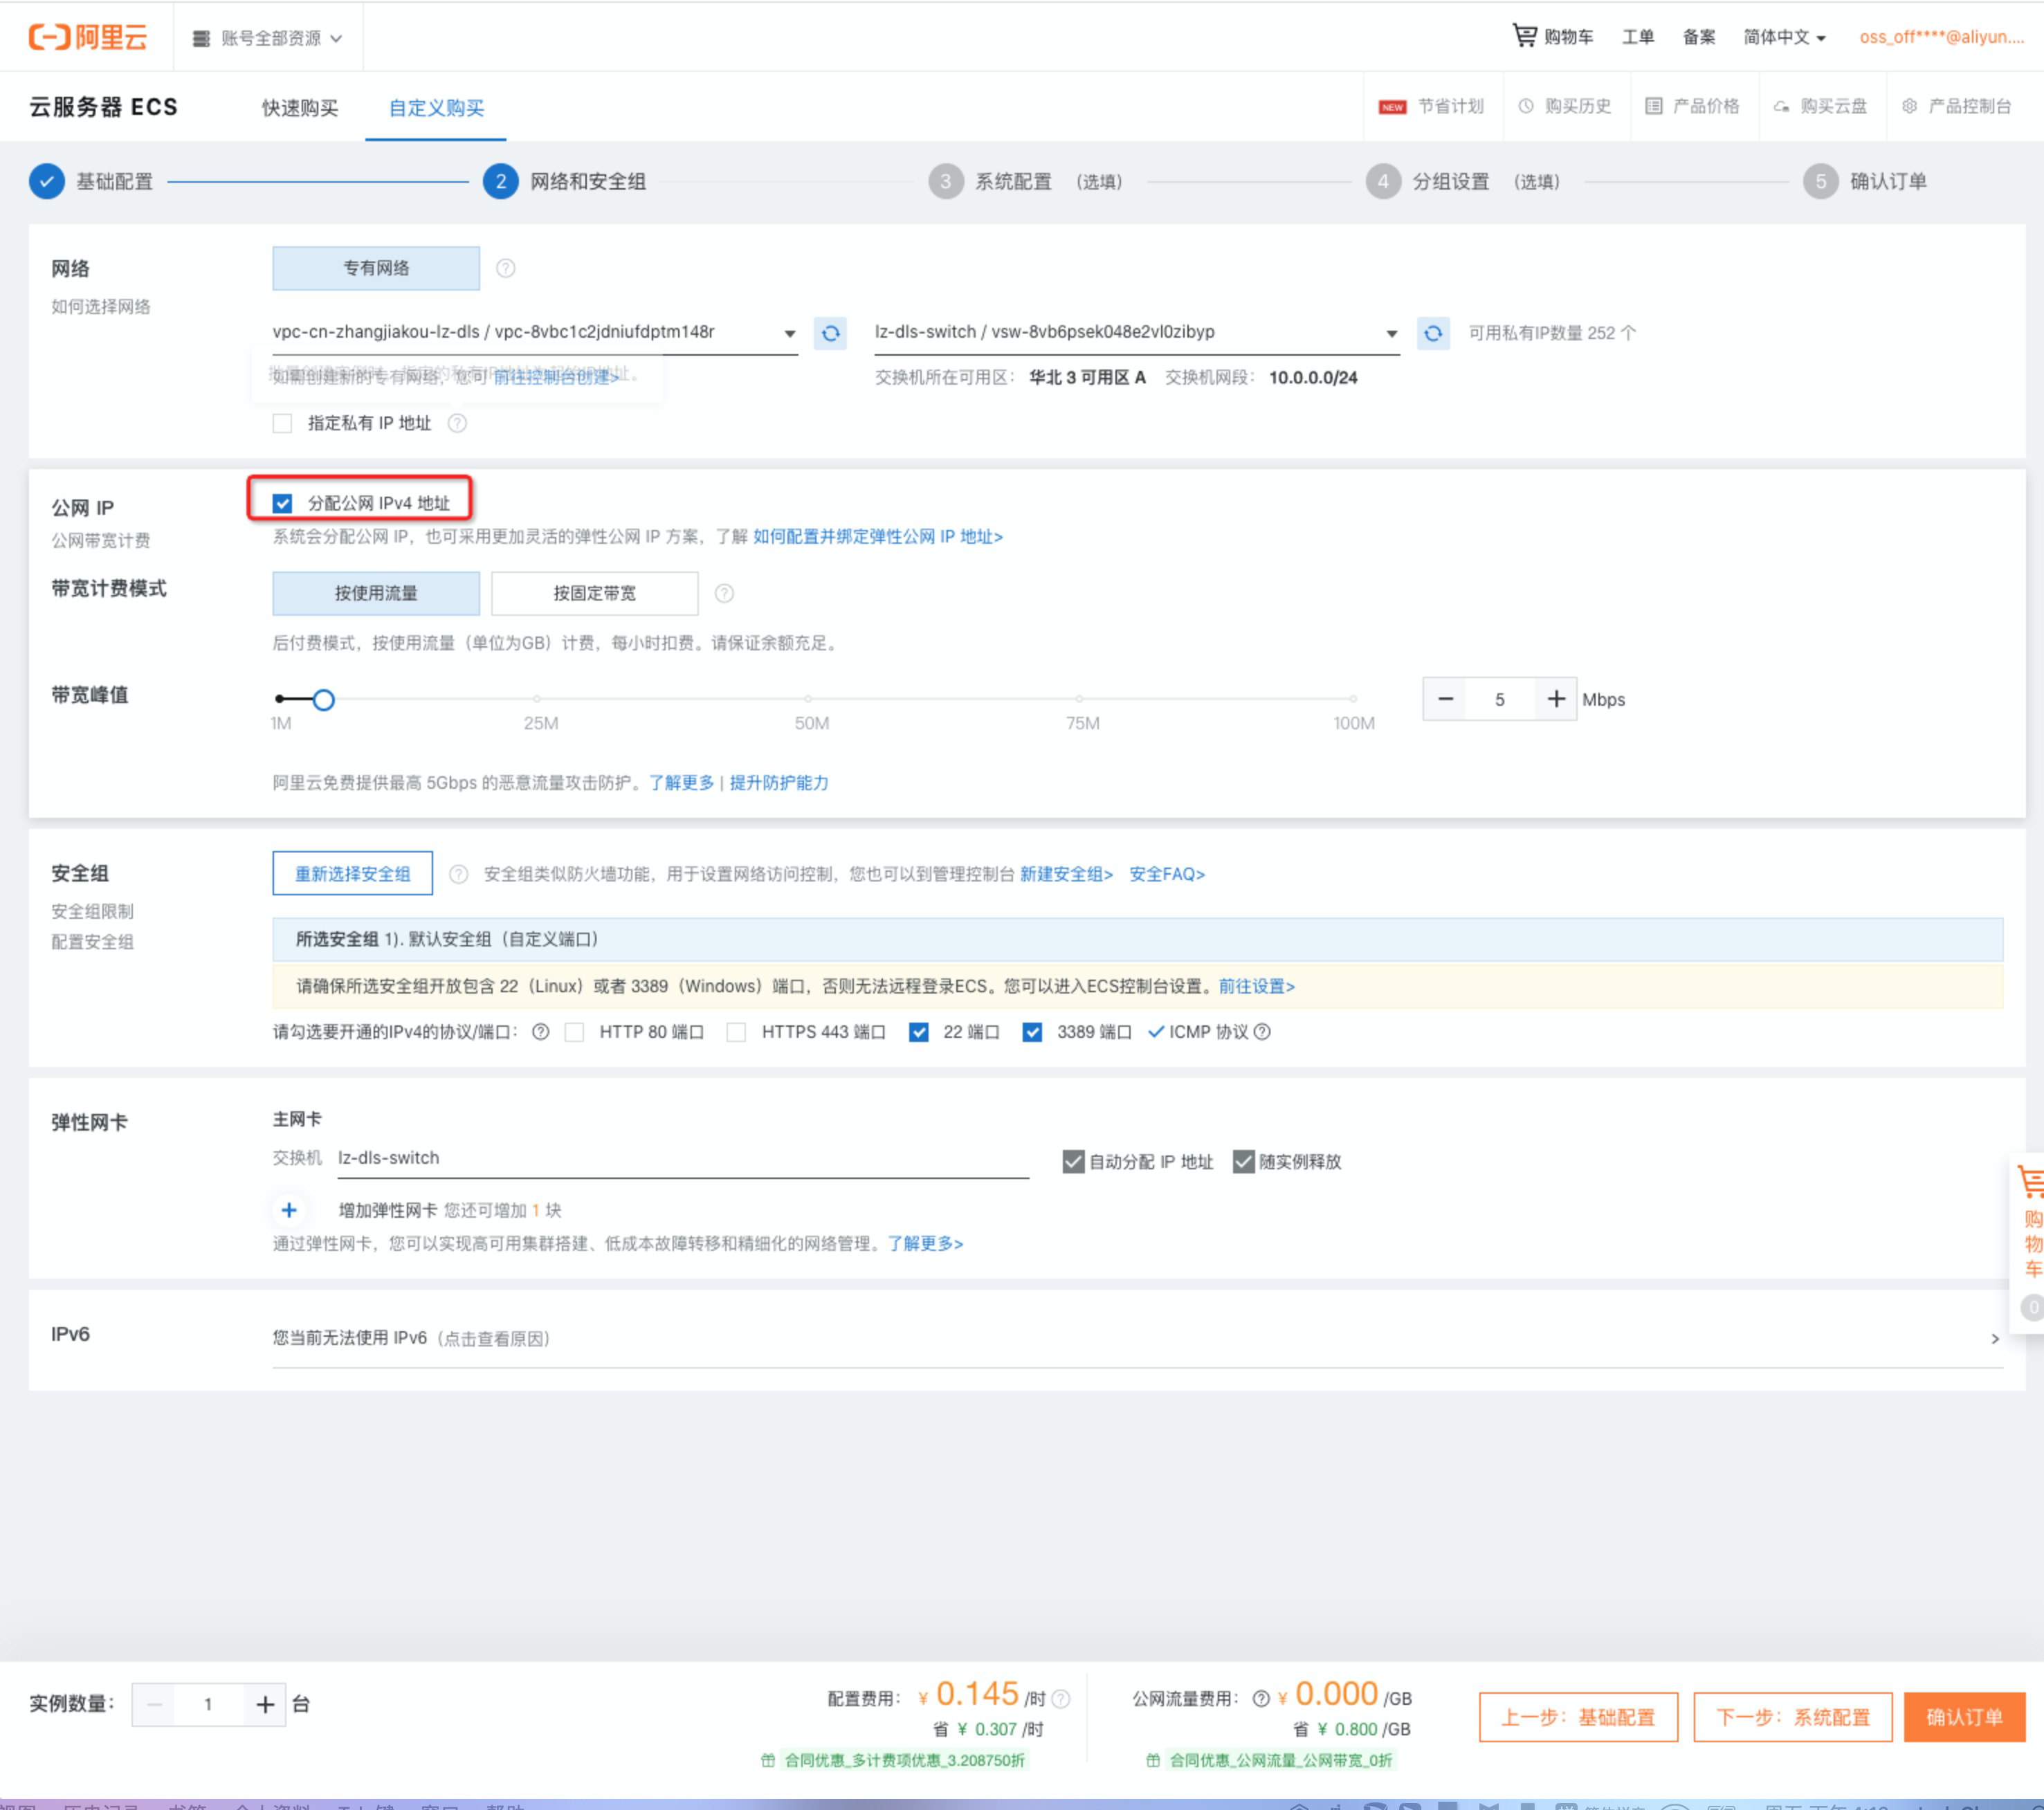Click the instance quantity input field
This screenshot has height=1810, width=2044.
coord(209,1704)
